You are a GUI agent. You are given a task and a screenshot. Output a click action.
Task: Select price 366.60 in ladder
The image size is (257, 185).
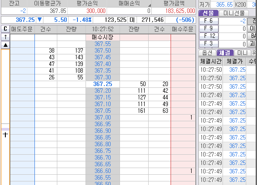(103, 171)
